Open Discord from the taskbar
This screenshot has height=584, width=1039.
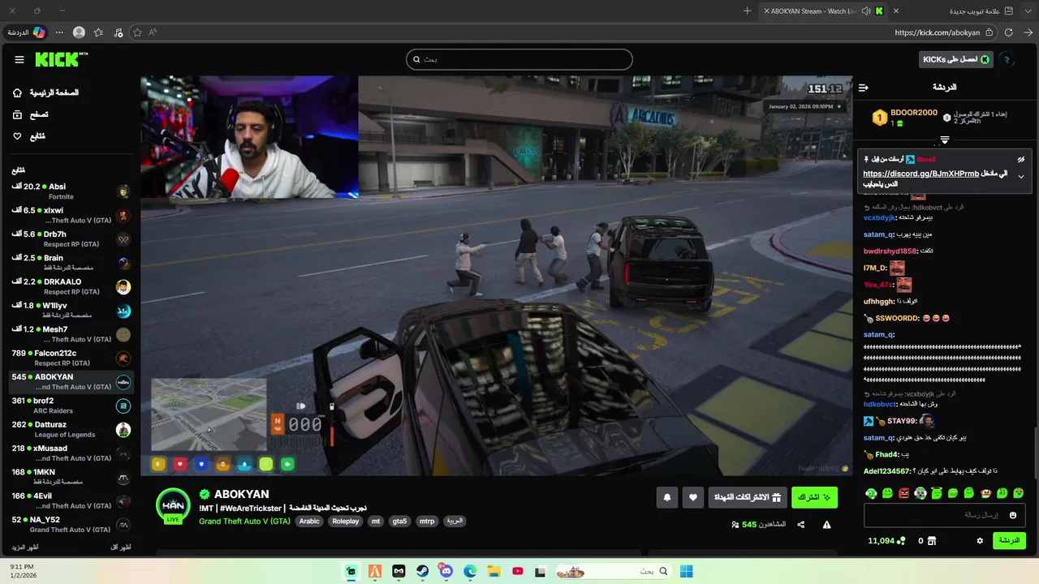[446, 571]
